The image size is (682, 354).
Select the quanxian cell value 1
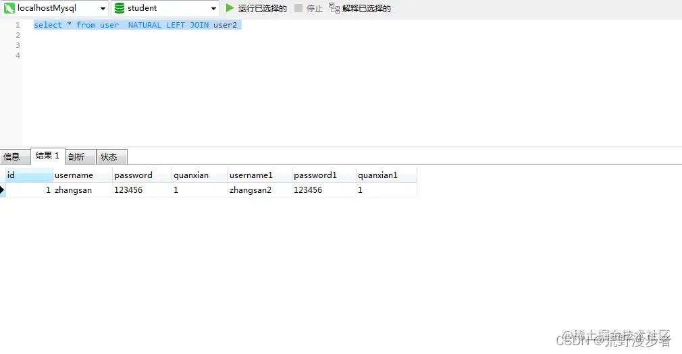(x=200, y=190)
